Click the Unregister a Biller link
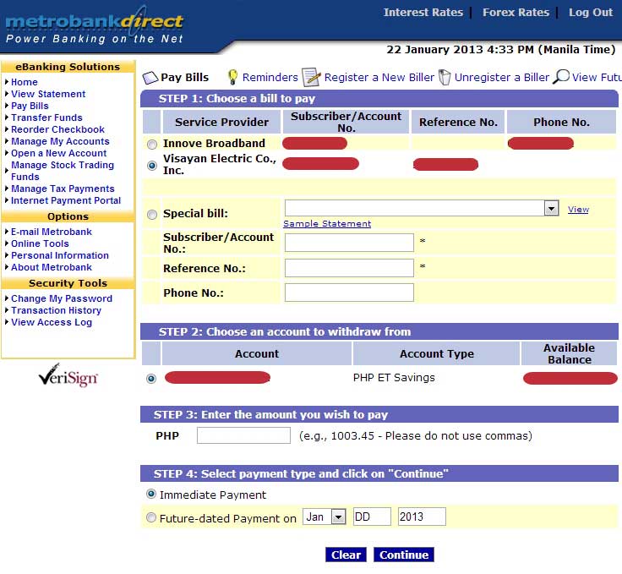622x574 pixels. click(x=501, y=78)
